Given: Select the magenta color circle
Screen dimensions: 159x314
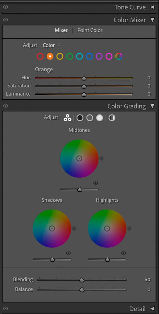Looking at the screenshot, I should (x=109, y=56).
